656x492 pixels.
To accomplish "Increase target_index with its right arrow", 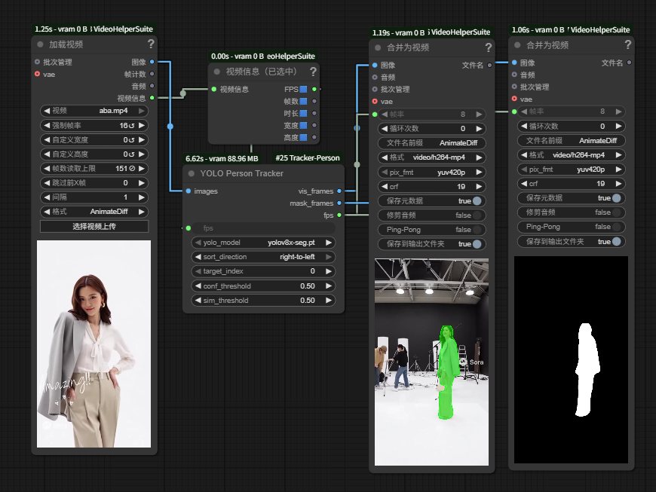I will coord(330,271).
